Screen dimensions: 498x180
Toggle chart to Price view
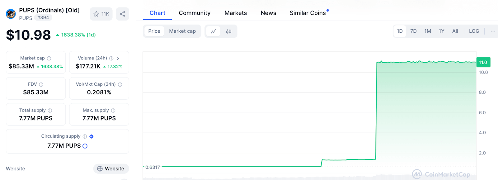pyautogui.click(x=154, y=31)
